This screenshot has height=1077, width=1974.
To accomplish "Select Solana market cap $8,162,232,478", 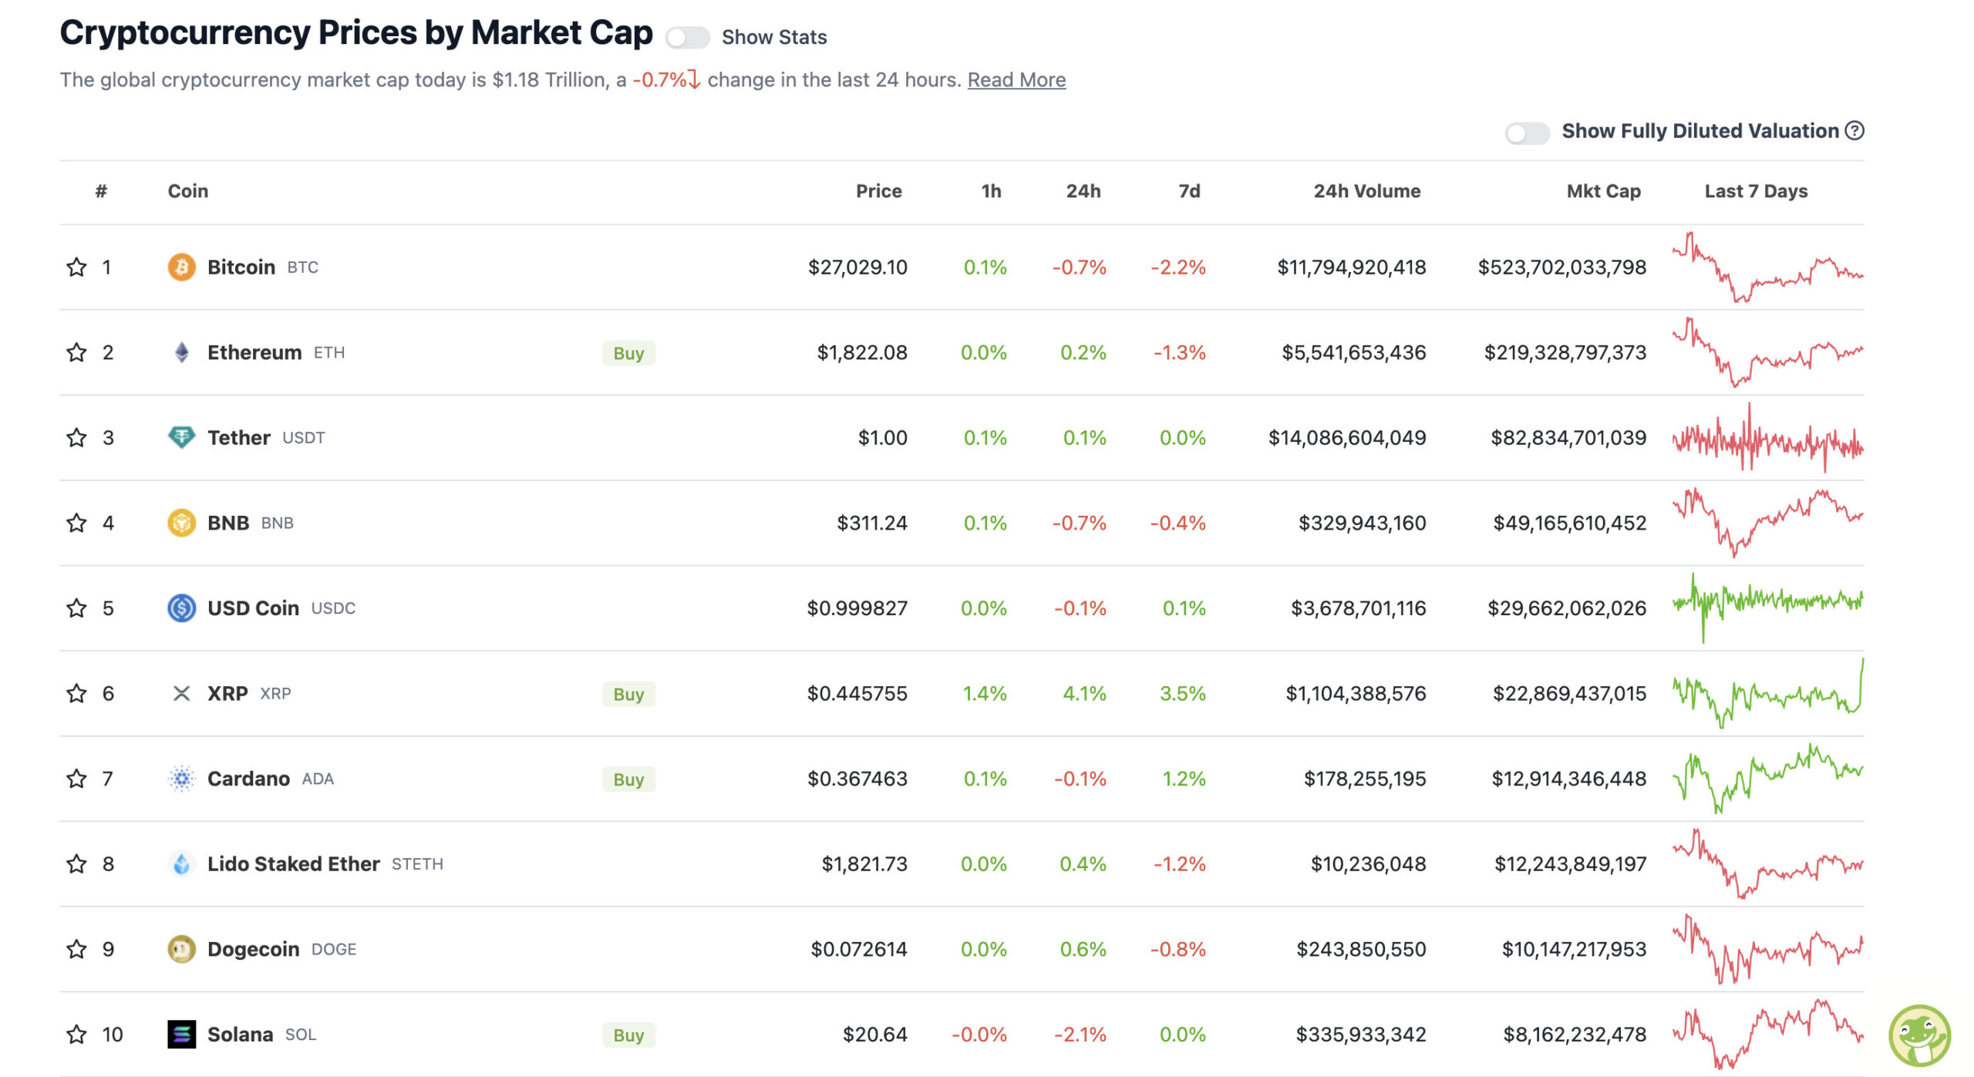I will 1575,1034.
